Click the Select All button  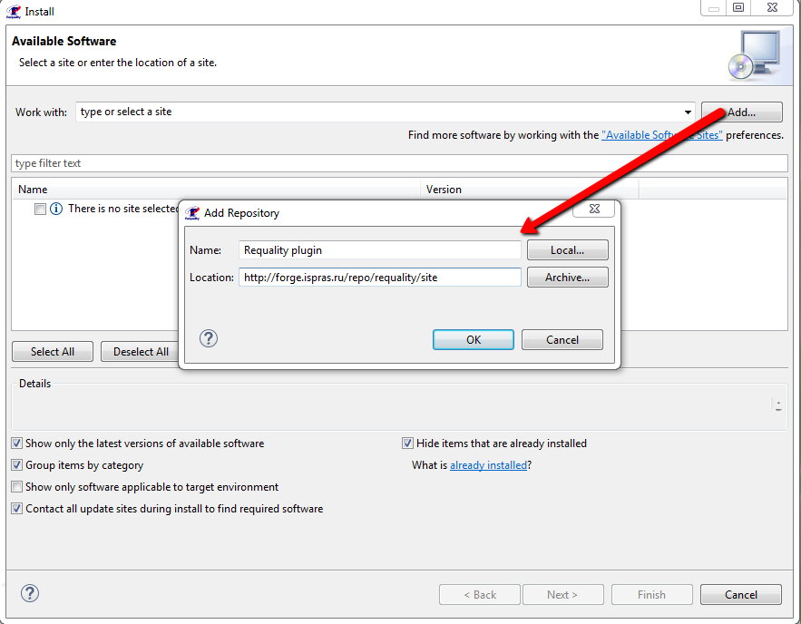click(53, 351)
